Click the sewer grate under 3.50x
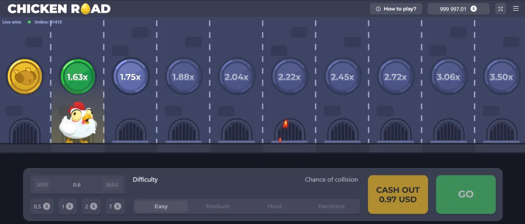This screenshot has height=224, width=525. point(501,131)
